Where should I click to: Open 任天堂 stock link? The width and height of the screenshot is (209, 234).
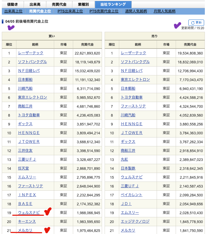tap(23, 168)
